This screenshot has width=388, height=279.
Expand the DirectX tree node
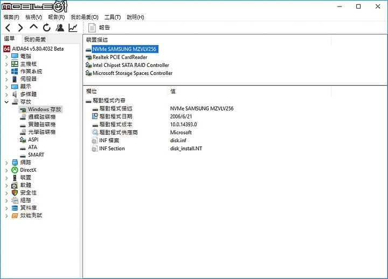click(6, 170)
